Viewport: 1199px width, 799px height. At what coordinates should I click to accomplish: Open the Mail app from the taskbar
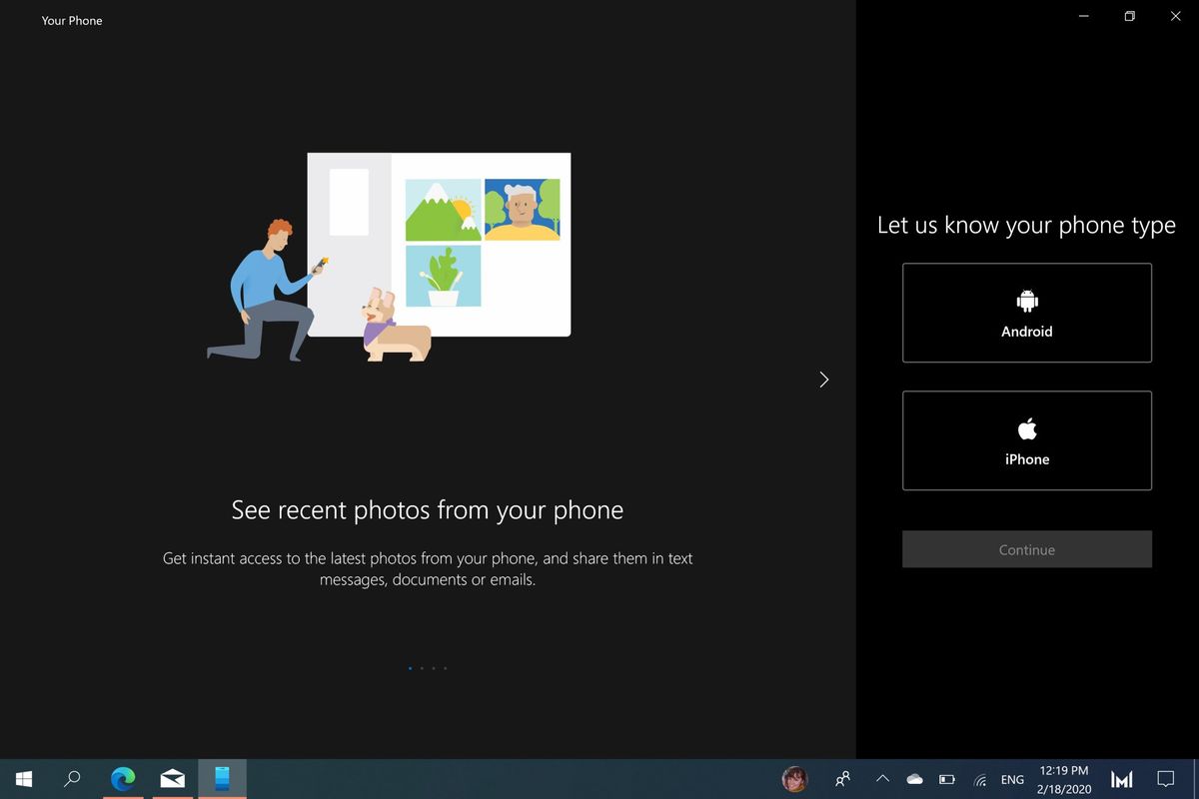[172, 778]
